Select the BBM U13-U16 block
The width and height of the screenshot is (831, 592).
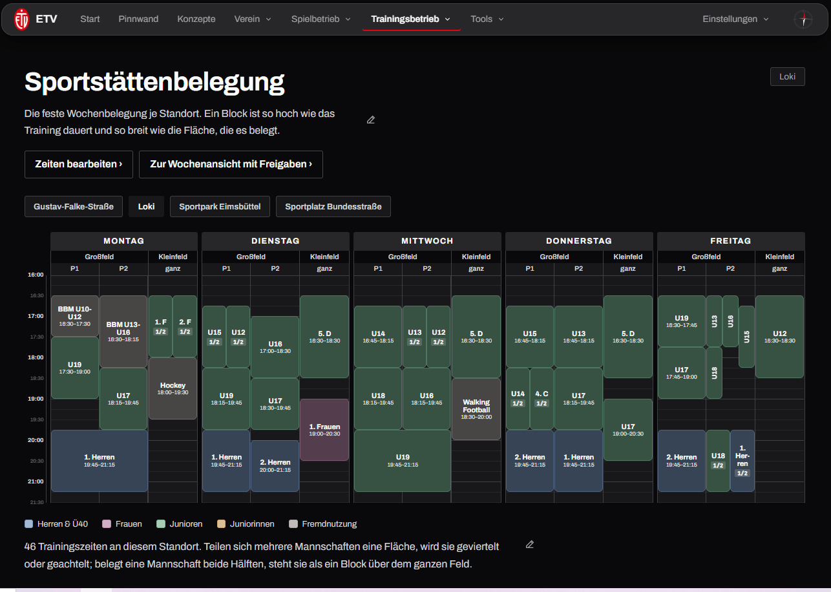click(123, 332)
